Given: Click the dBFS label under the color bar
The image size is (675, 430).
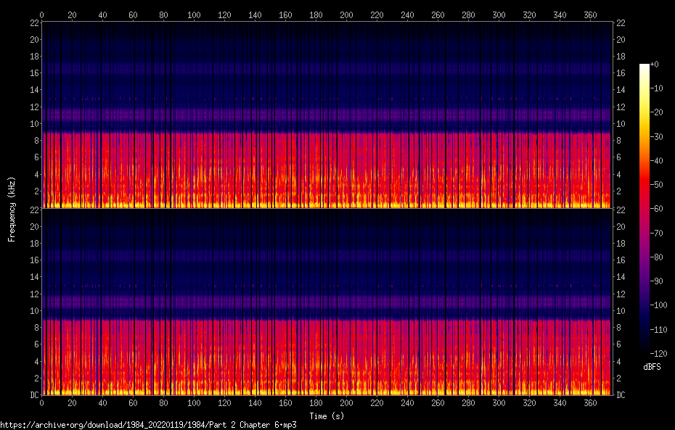Looking at the screenshot, I should [x=652, y=367].
